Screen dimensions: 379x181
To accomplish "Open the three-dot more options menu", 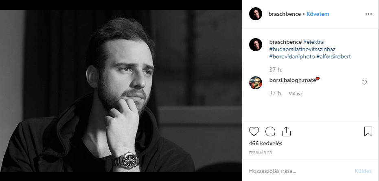I will [368, 14].
